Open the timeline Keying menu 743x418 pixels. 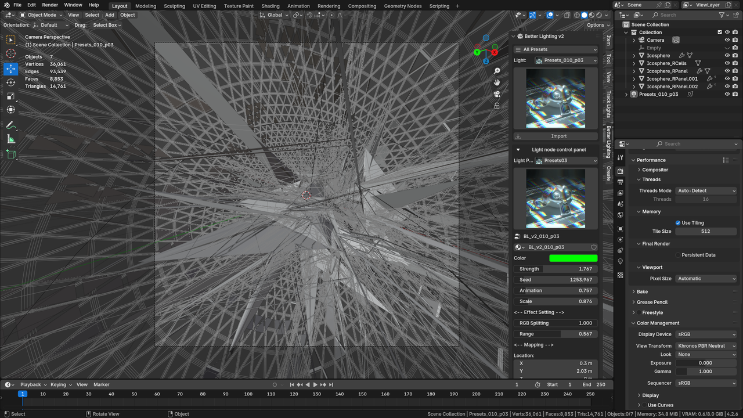tap(60, 384)
